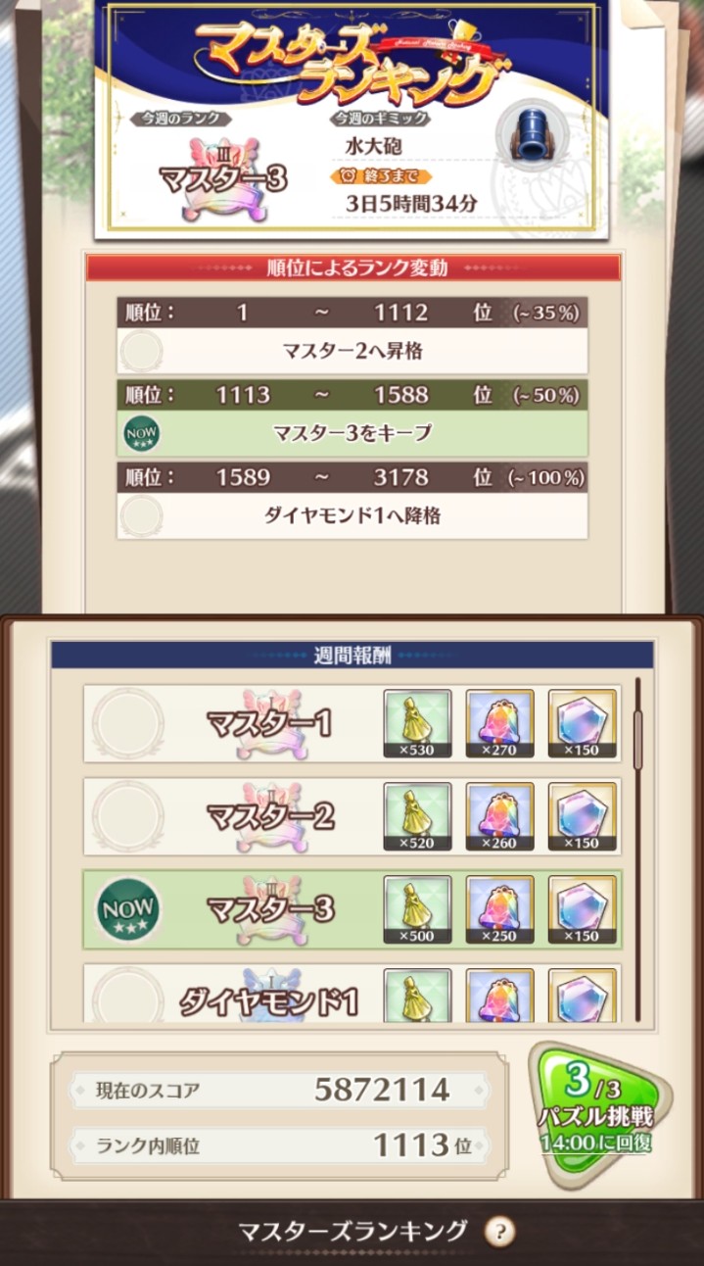This screenshot has width=704, height=1266.
Task: Tap NOW badge in マスター3 reward row
Action: [128, 910]
